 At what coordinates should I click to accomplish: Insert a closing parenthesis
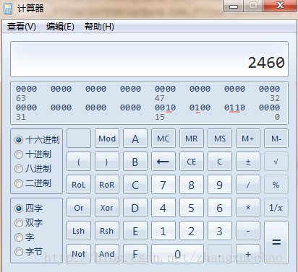pos(107,162)
